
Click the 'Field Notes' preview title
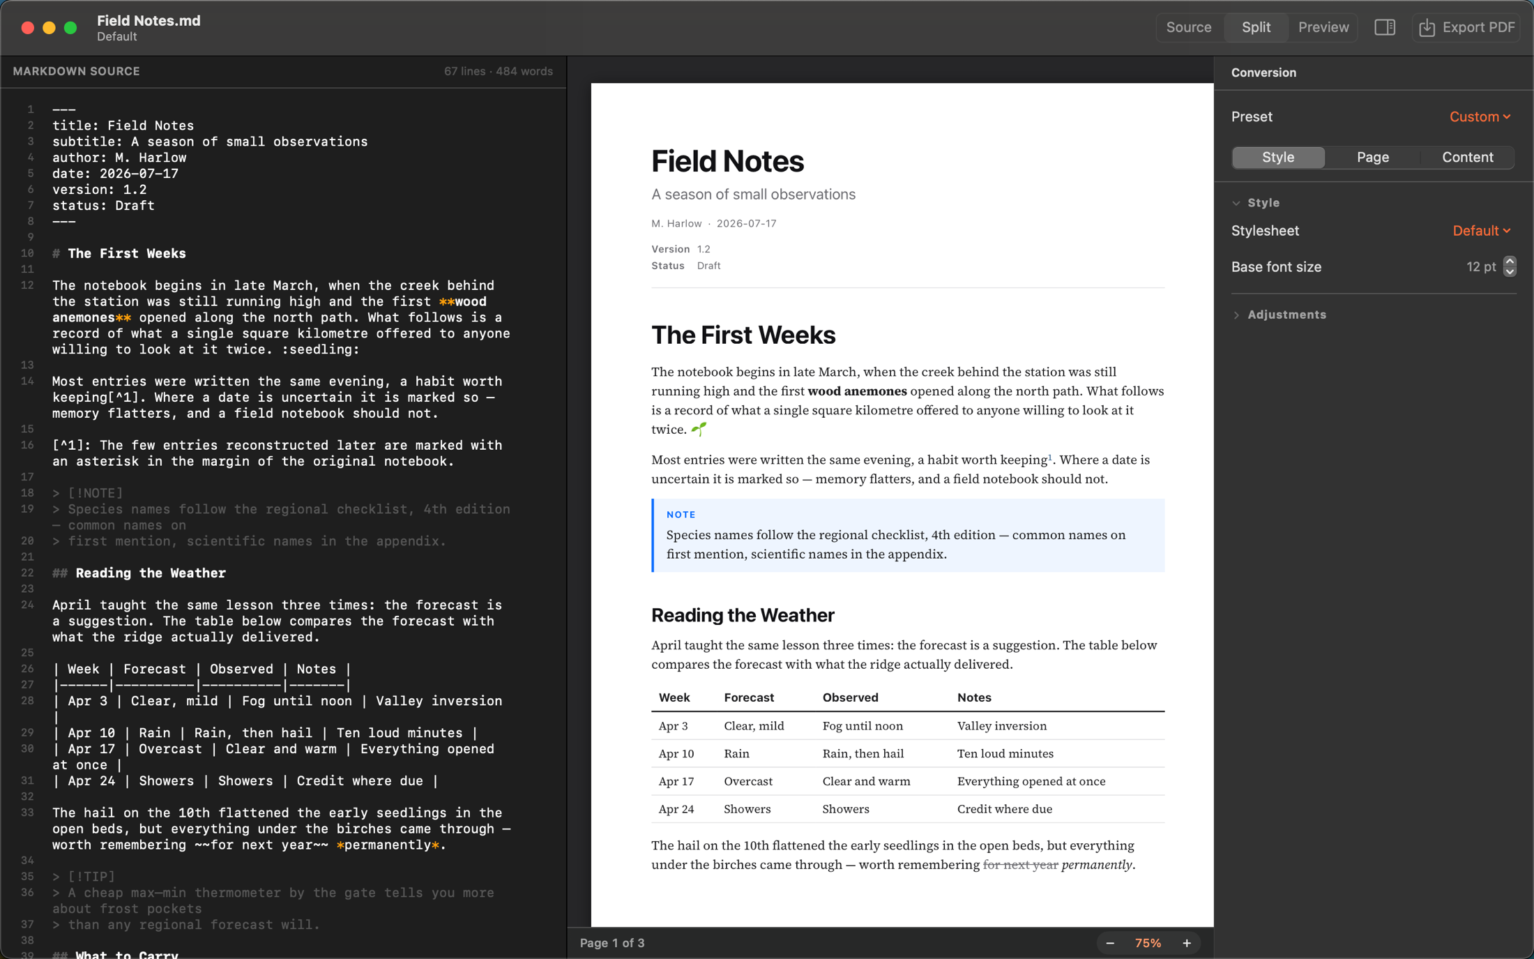coord(727,161)
